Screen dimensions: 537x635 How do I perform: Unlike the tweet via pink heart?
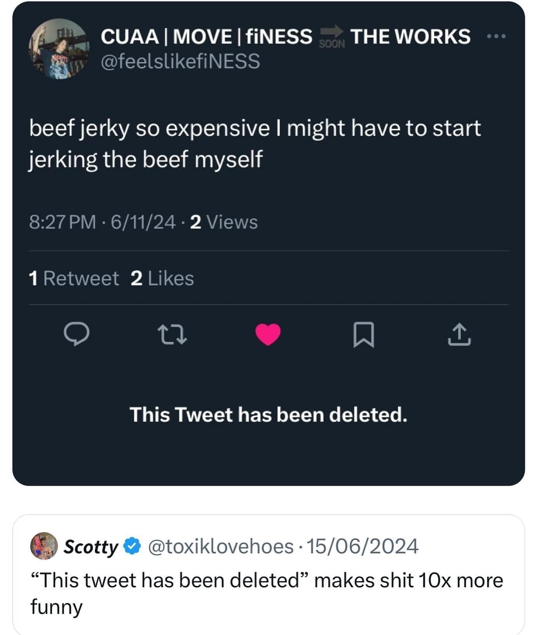point(268,334)
